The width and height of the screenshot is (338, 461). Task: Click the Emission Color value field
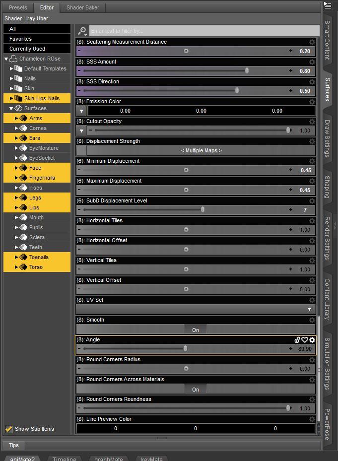click(x=201, y=111)
